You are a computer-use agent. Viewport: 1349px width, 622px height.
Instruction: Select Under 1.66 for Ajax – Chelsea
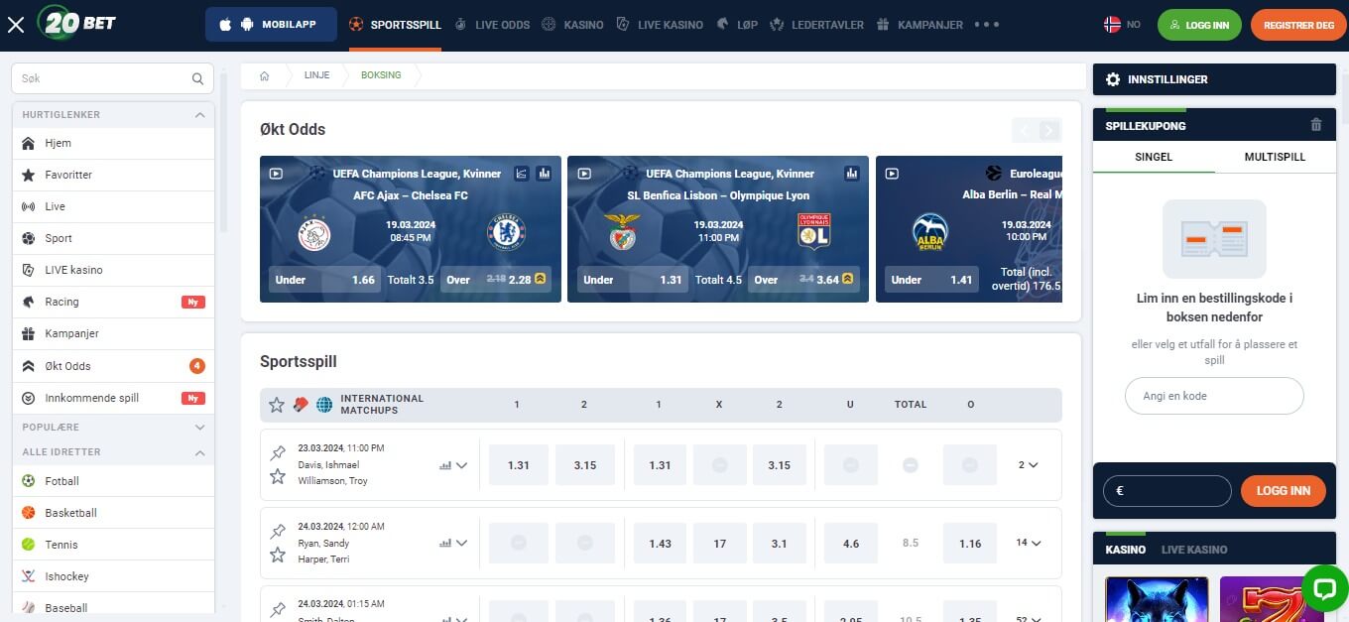pos(324,280)
